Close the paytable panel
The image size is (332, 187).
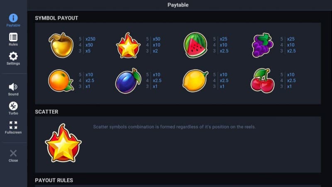point(13,155)
